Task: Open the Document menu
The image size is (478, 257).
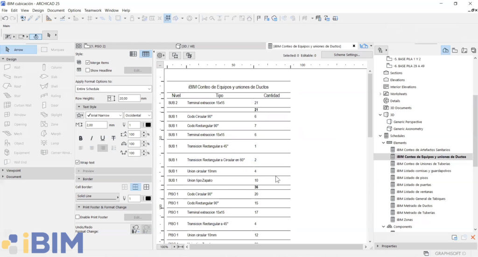Action: (x=56, y=10)
